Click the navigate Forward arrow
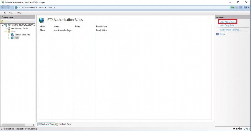The width and height of the screenshot is (251, 131). (x=8, y=7)
